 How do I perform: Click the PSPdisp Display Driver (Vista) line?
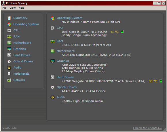click(x=83, y=71)
